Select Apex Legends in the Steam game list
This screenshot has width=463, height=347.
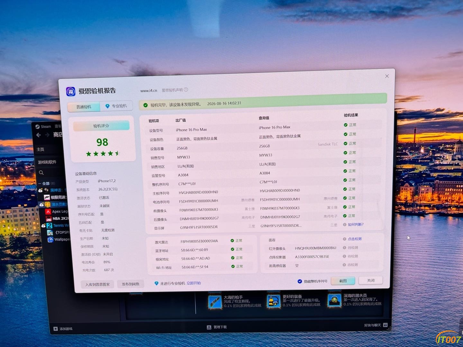[x=60, y=211]
